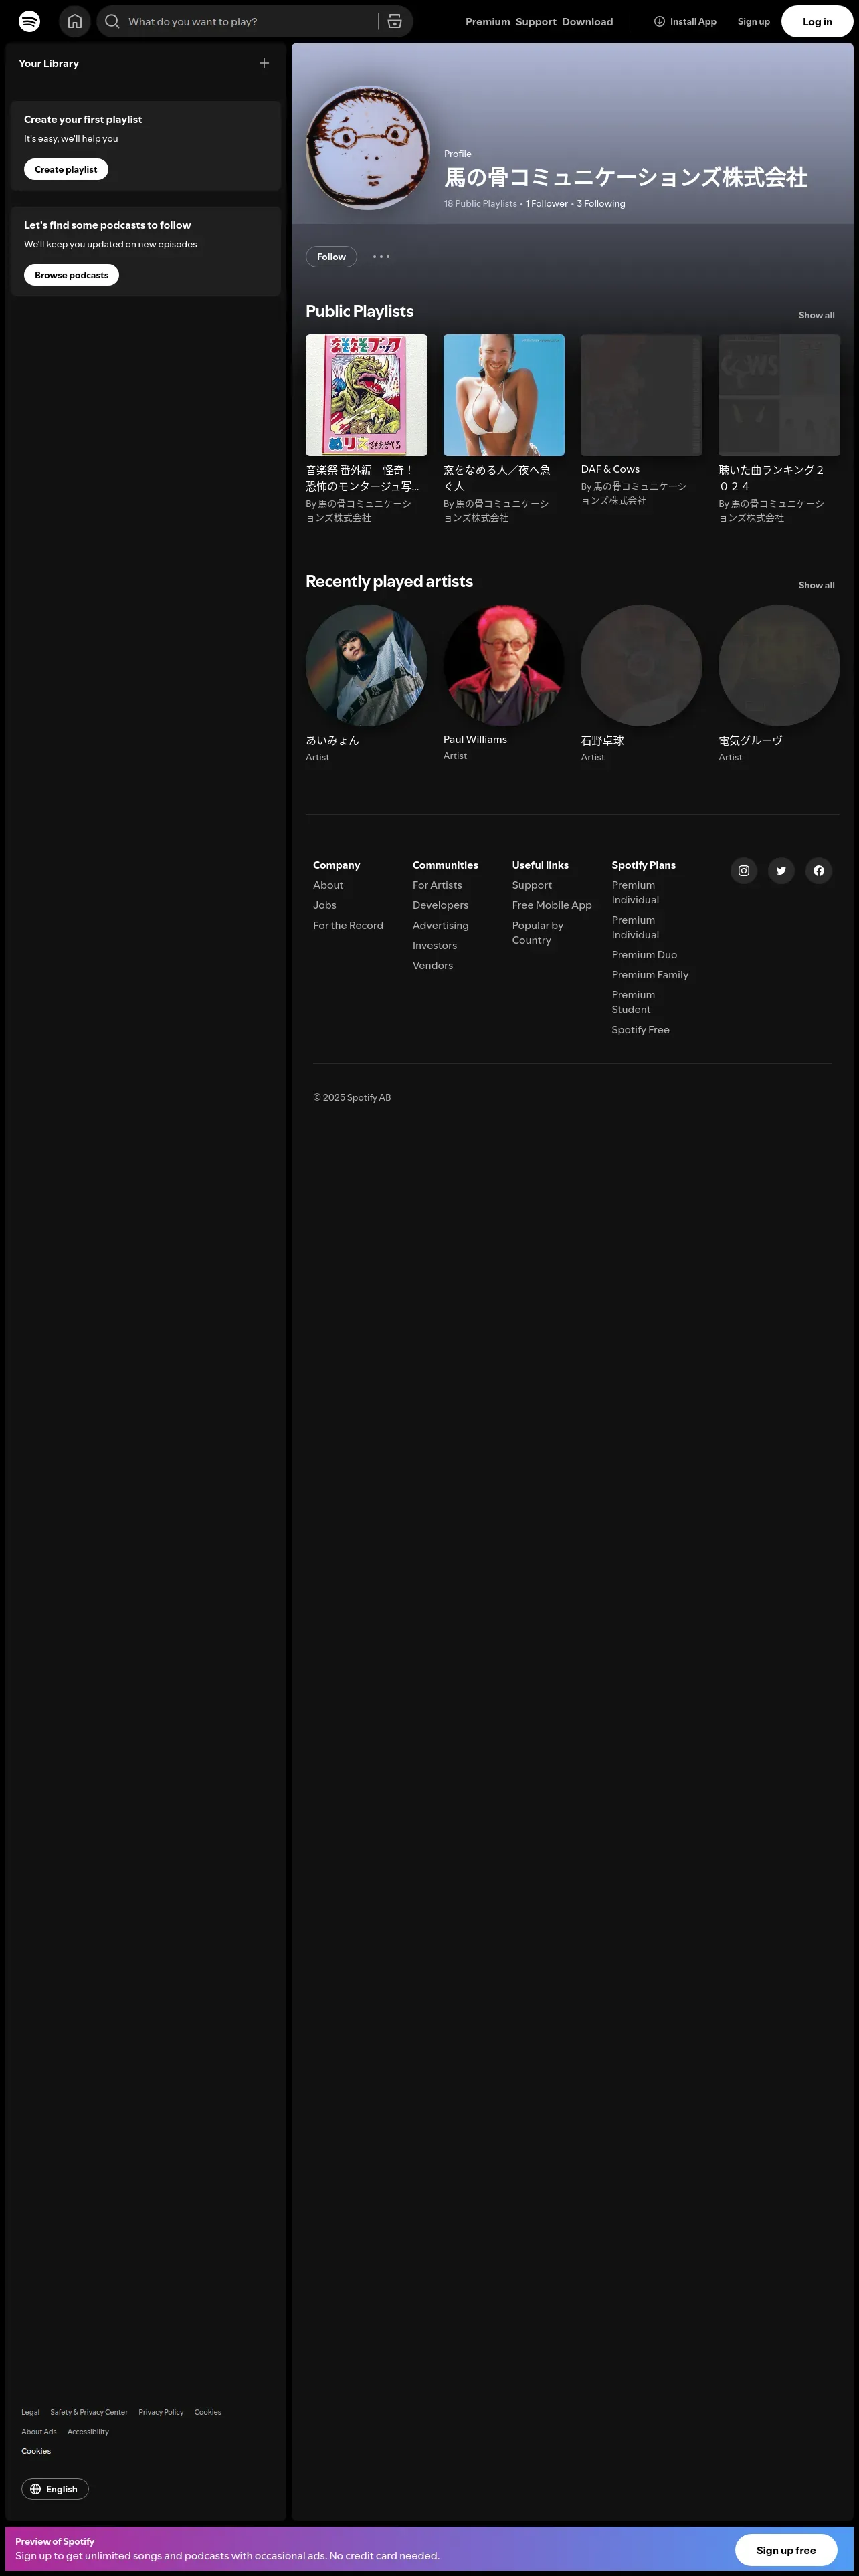
Task: Open the 電気グルーヴ artist card
Action: [779, 683]
